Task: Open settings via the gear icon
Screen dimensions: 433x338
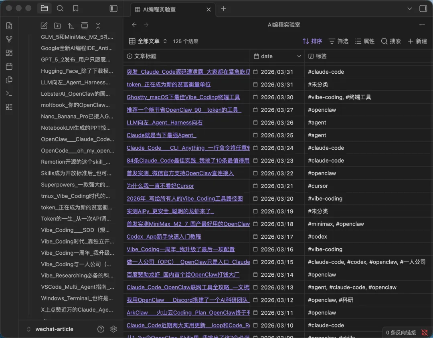Action: tap(113, 329)
